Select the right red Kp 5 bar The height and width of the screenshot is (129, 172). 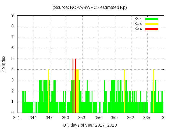tap(76, 86)
